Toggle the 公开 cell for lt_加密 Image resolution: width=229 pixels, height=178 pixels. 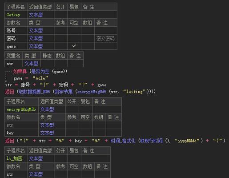[61, 158]
